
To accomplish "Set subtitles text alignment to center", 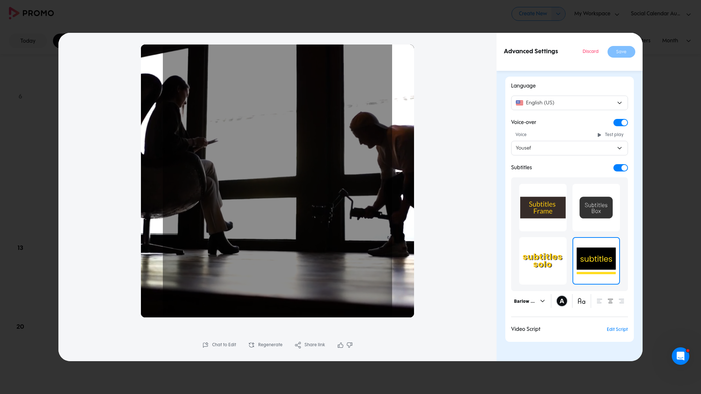I will [610, 301].
